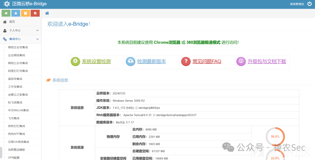Viewport: 315px width, 160px height.
Task: Open 金蝶云之家集成 in sidebar
Action: pos(18,95)
